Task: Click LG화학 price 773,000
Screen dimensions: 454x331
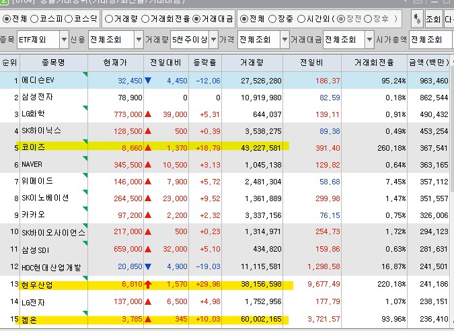Action: pyautogui.click(x=128, y=114)
